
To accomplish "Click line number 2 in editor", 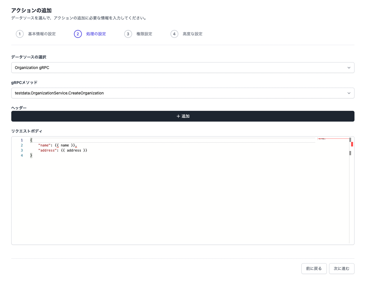I will tap(22, 145).
